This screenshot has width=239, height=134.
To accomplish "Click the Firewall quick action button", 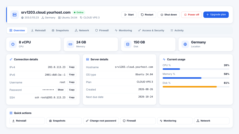I will [x=138, y=121].
